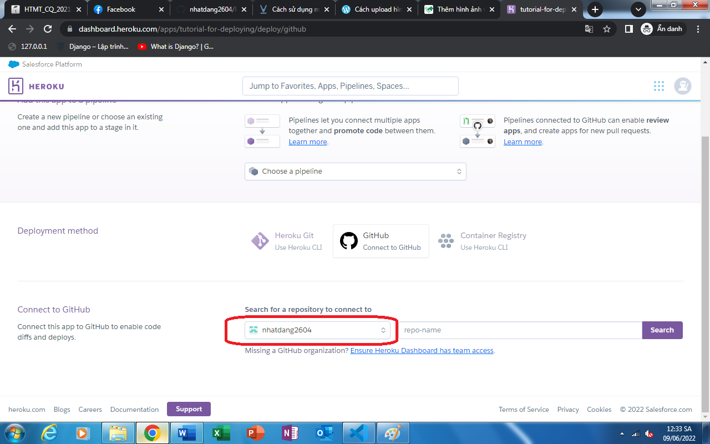This screenshot has width=710, height=444.
Task: Open Learn more link under review apps
Action: [x=523, y=142]
